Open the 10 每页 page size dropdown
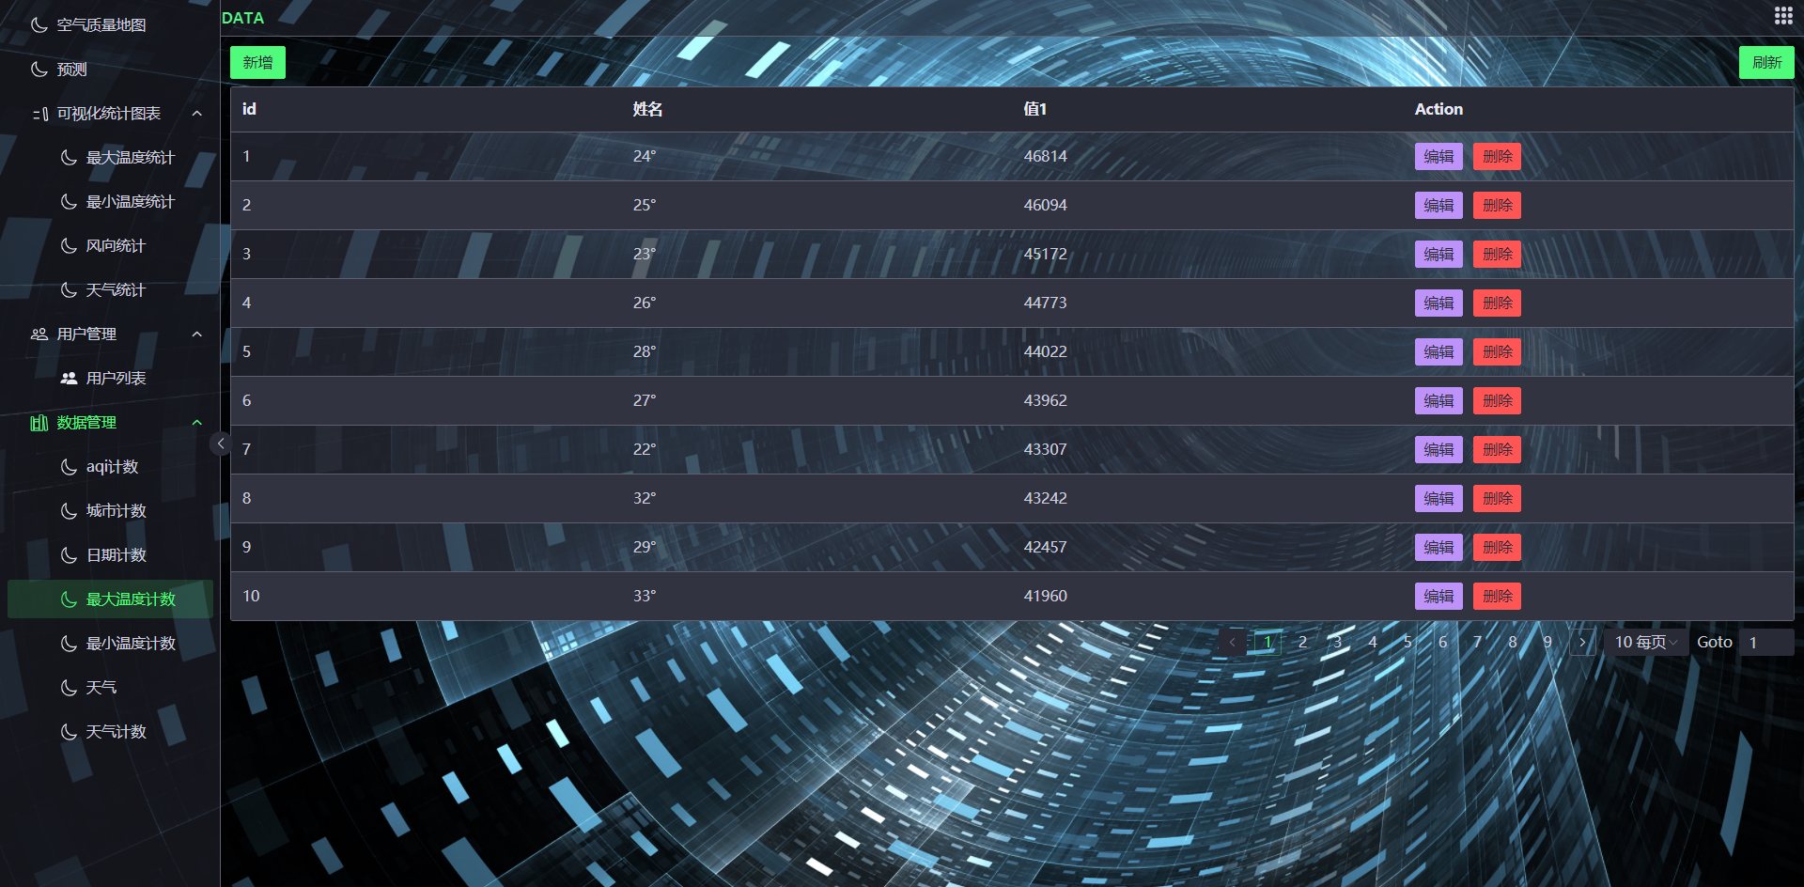Viewport: 1804px width, 887px height. tap(1646, 642)
